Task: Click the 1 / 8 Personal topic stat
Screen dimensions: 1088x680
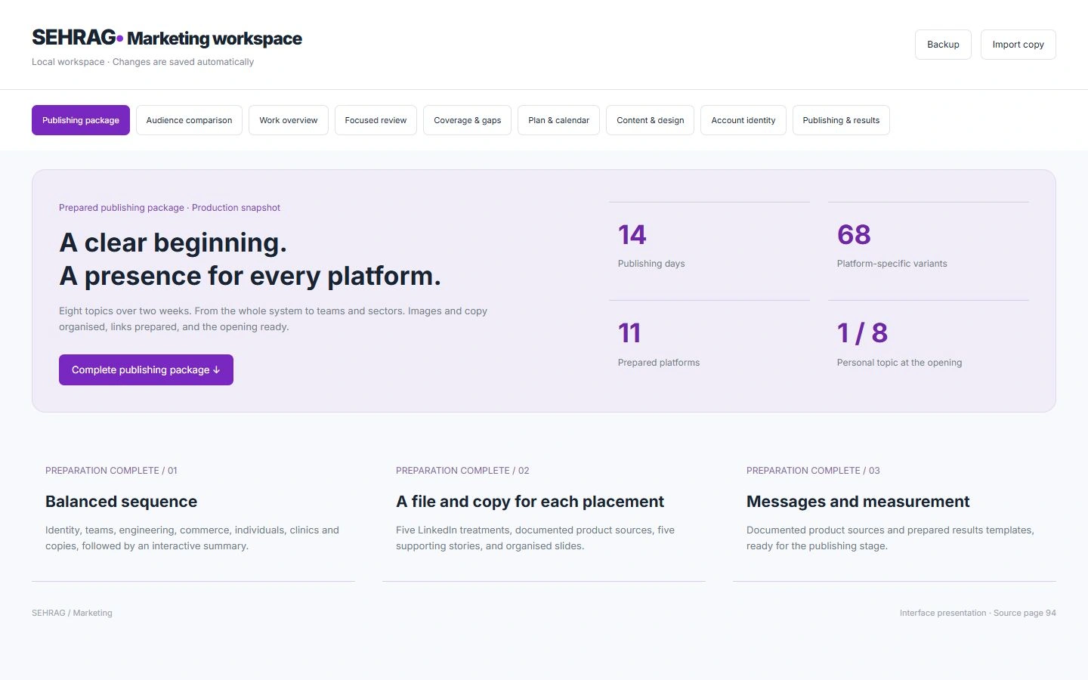Action: tap(929, 344)
